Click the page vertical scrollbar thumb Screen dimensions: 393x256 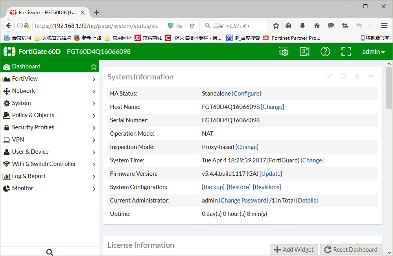(x=389, y=88)
